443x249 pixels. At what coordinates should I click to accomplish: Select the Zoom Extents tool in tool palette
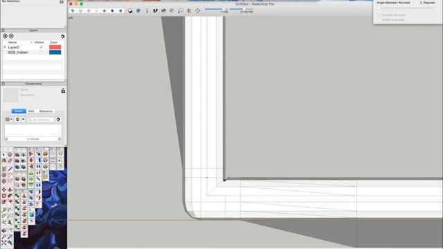[x=3, y=243]
